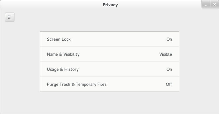Select the Screen Lock label text
Screen dimensions: 219x114
coord(59,39)
